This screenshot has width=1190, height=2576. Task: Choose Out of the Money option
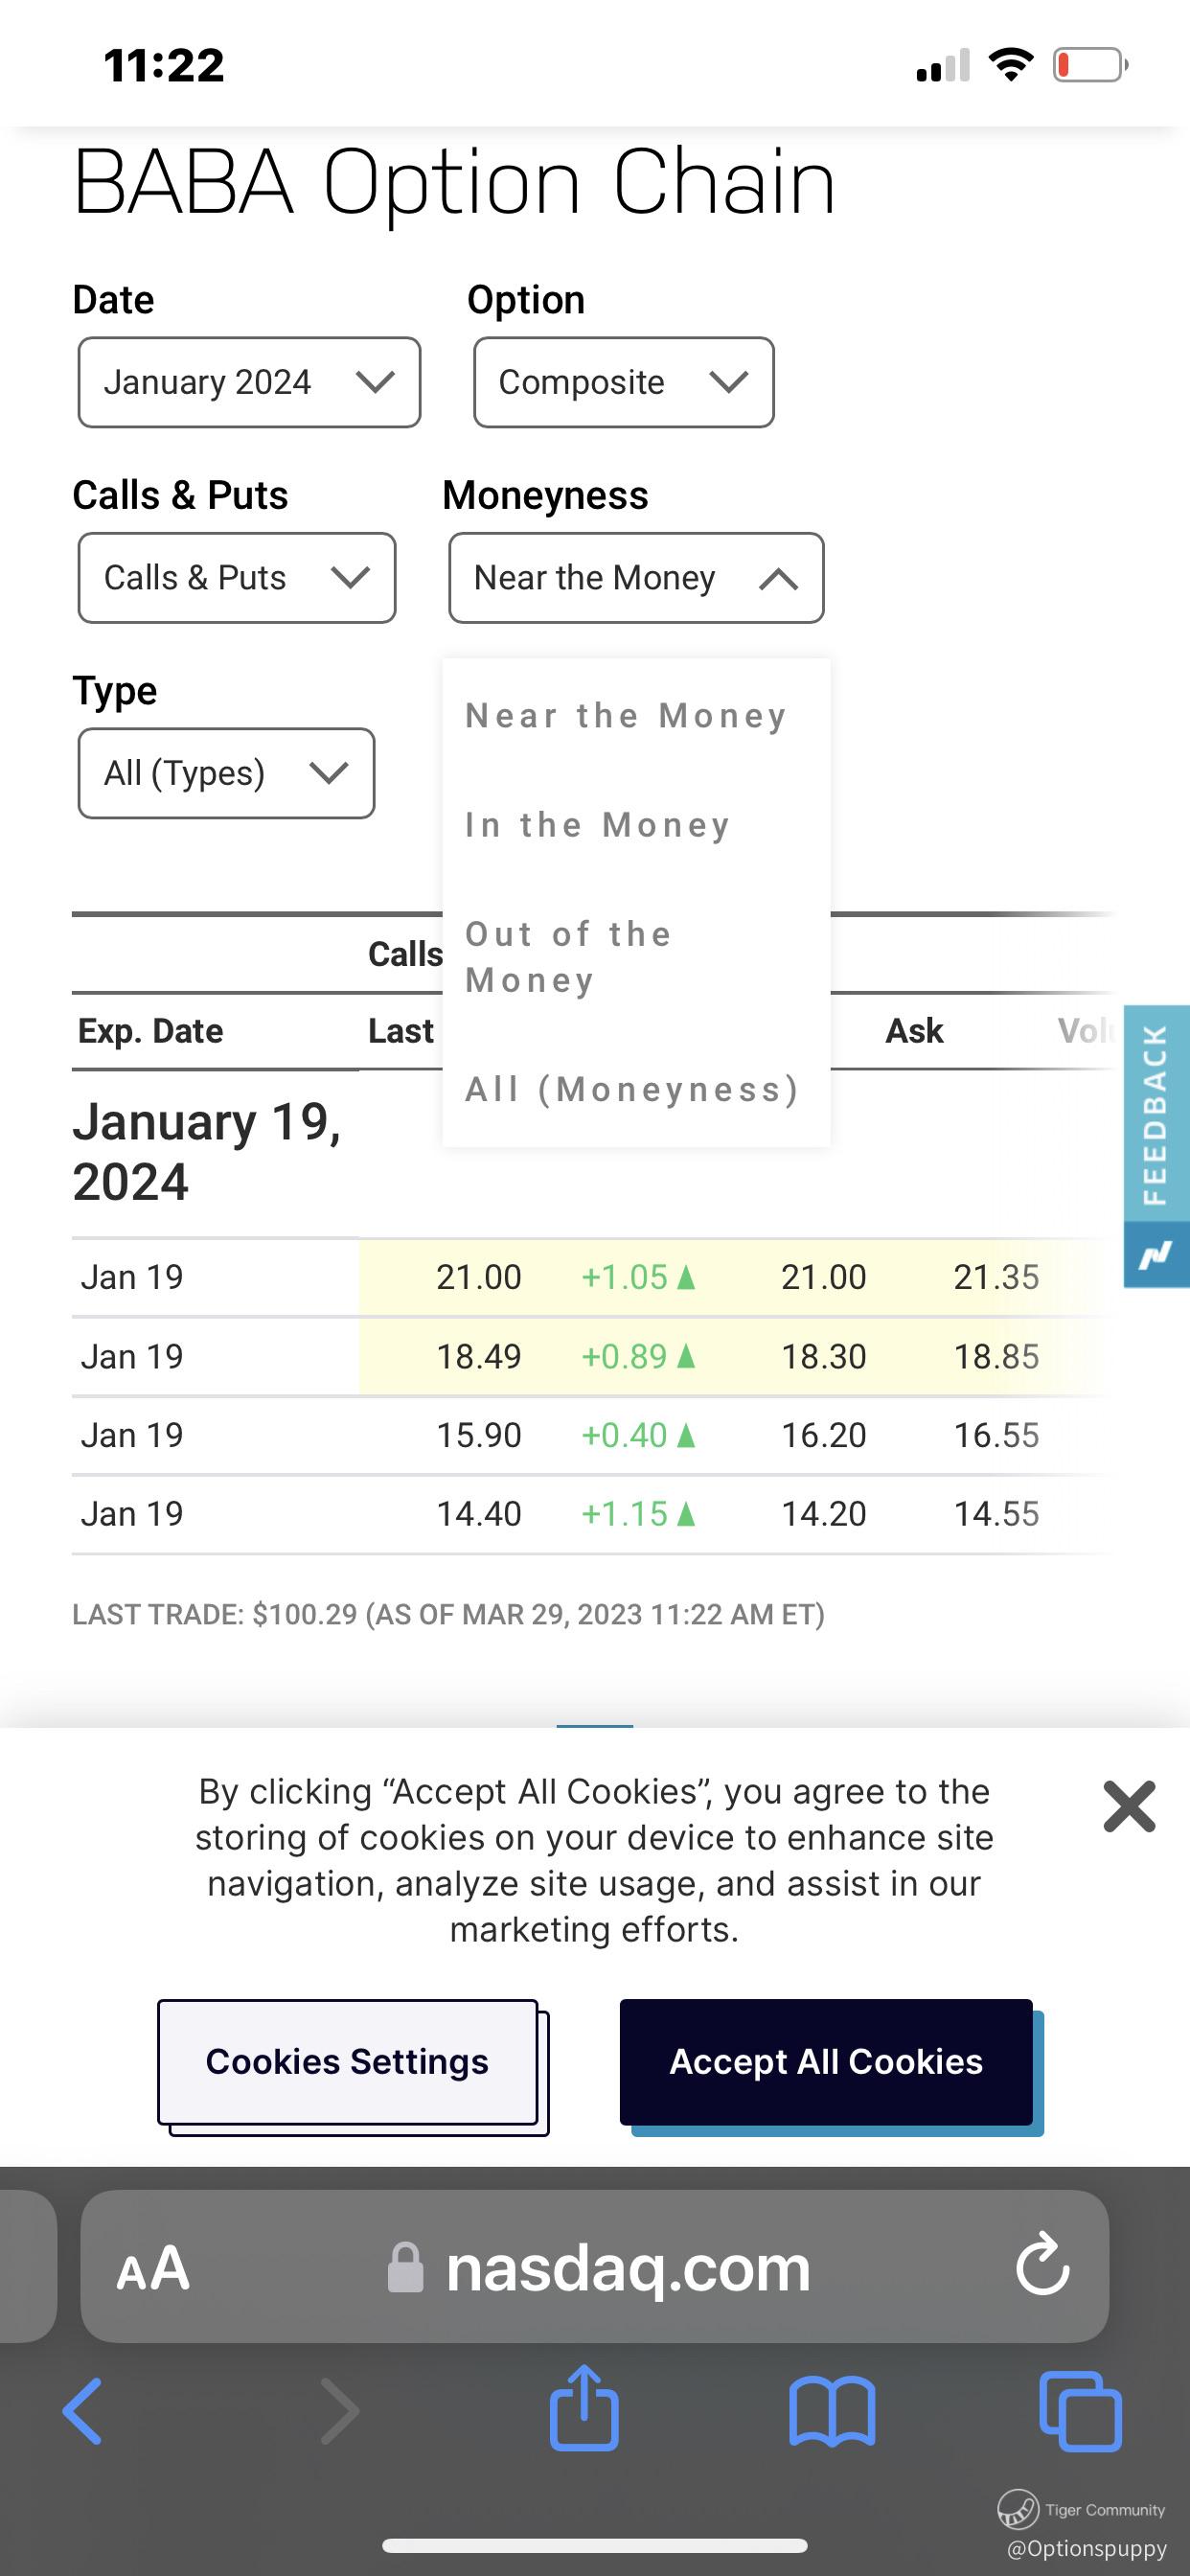pyautogui.click(x=568, y=957)
